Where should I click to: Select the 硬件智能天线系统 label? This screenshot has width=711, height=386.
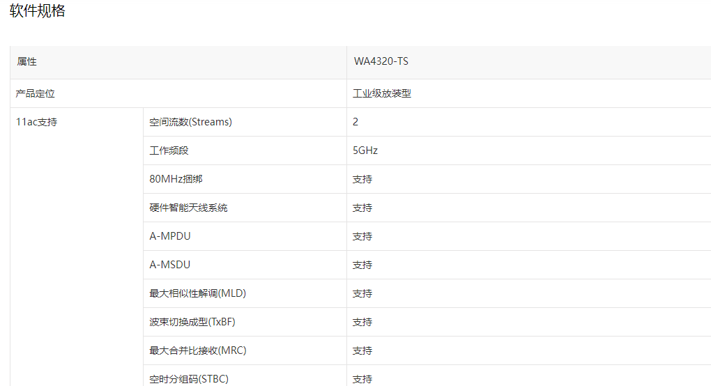(x=188, y=208)
